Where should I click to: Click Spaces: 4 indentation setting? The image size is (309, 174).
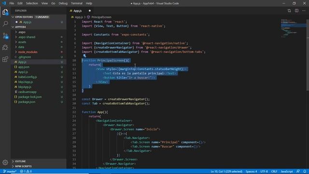(251, 171)
